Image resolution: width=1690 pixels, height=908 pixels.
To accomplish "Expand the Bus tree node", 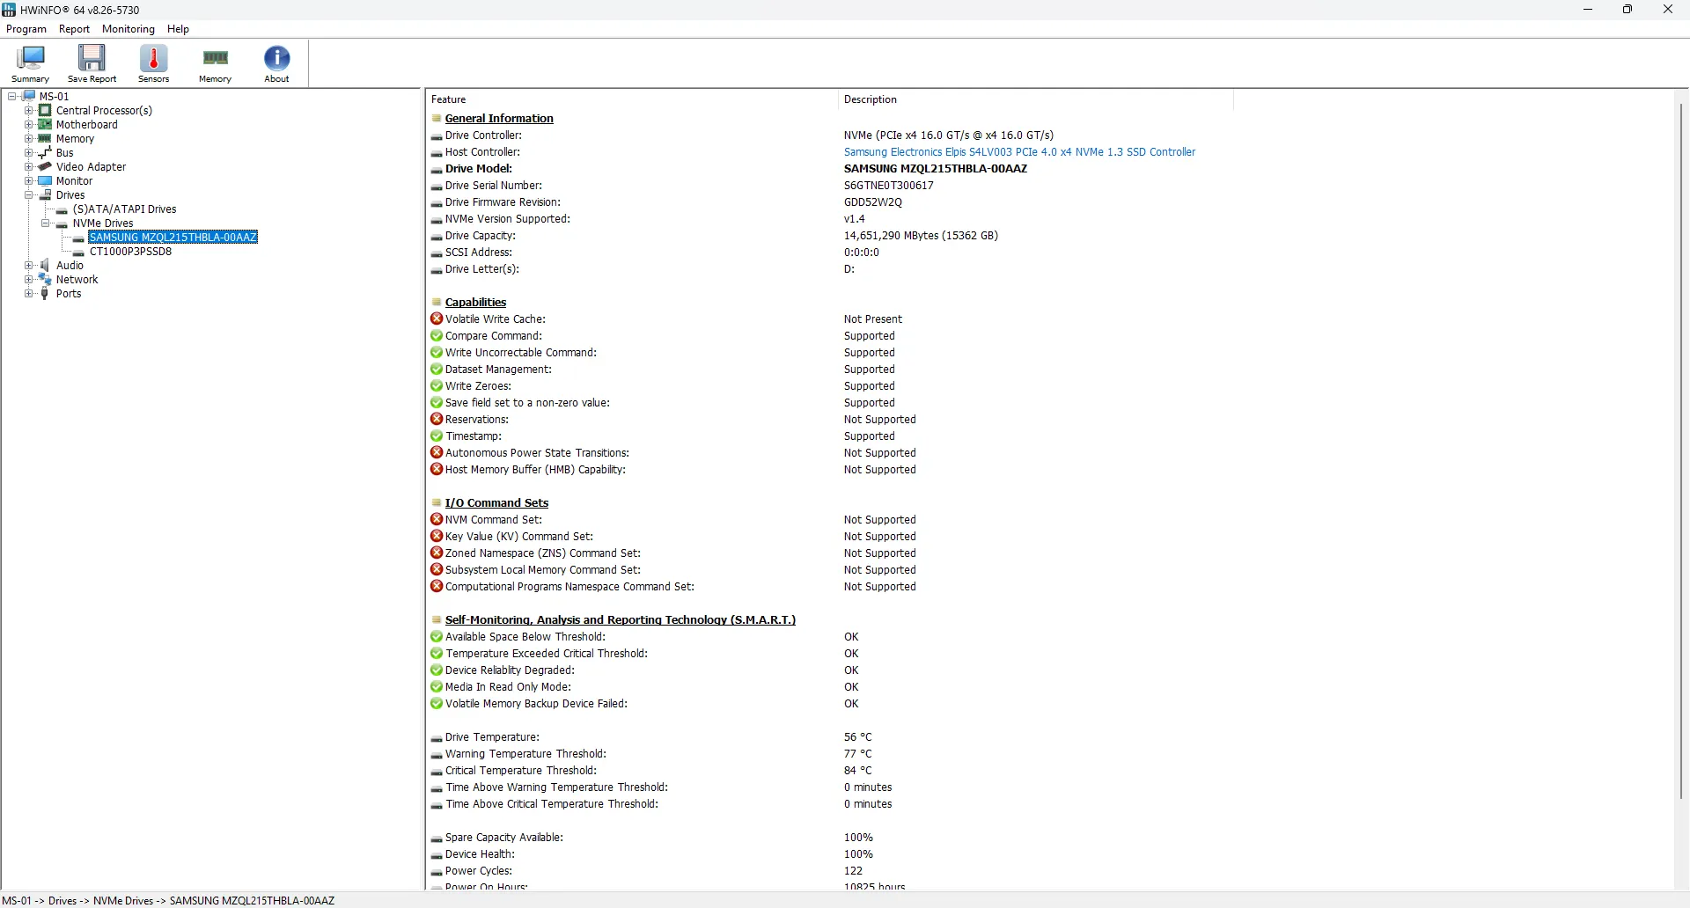I will [x=28, y=152].
